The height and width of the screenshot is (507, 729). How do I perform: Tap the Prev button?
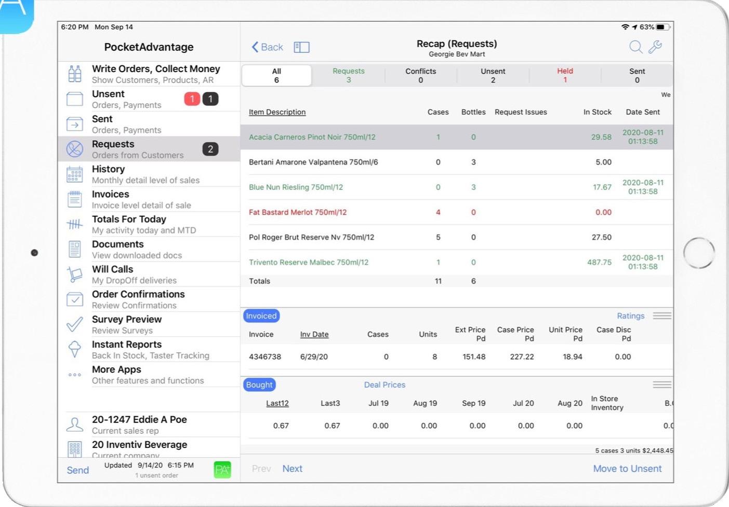pyautogui.click(x=261, y=469)
